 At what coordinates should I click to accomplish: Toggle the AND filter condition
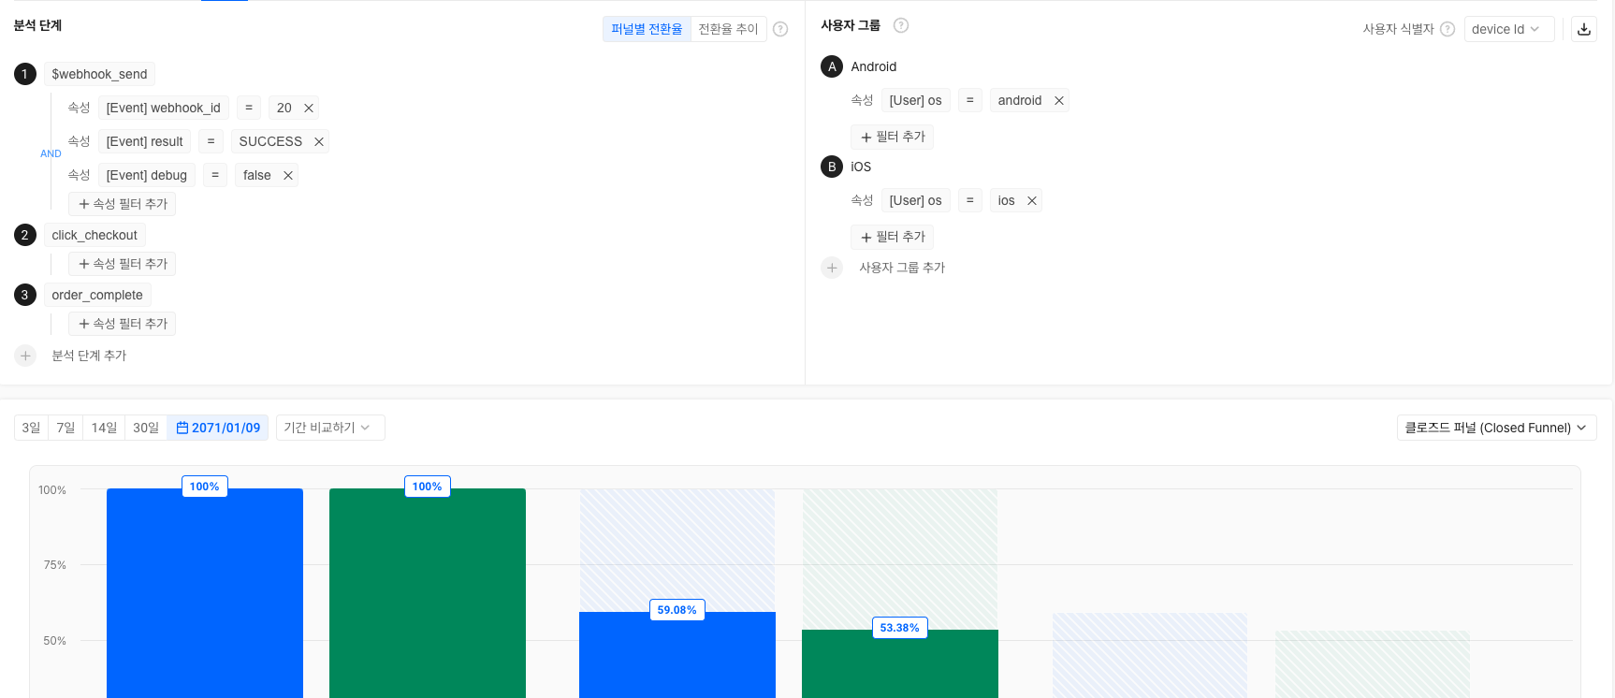click(51, 153)
